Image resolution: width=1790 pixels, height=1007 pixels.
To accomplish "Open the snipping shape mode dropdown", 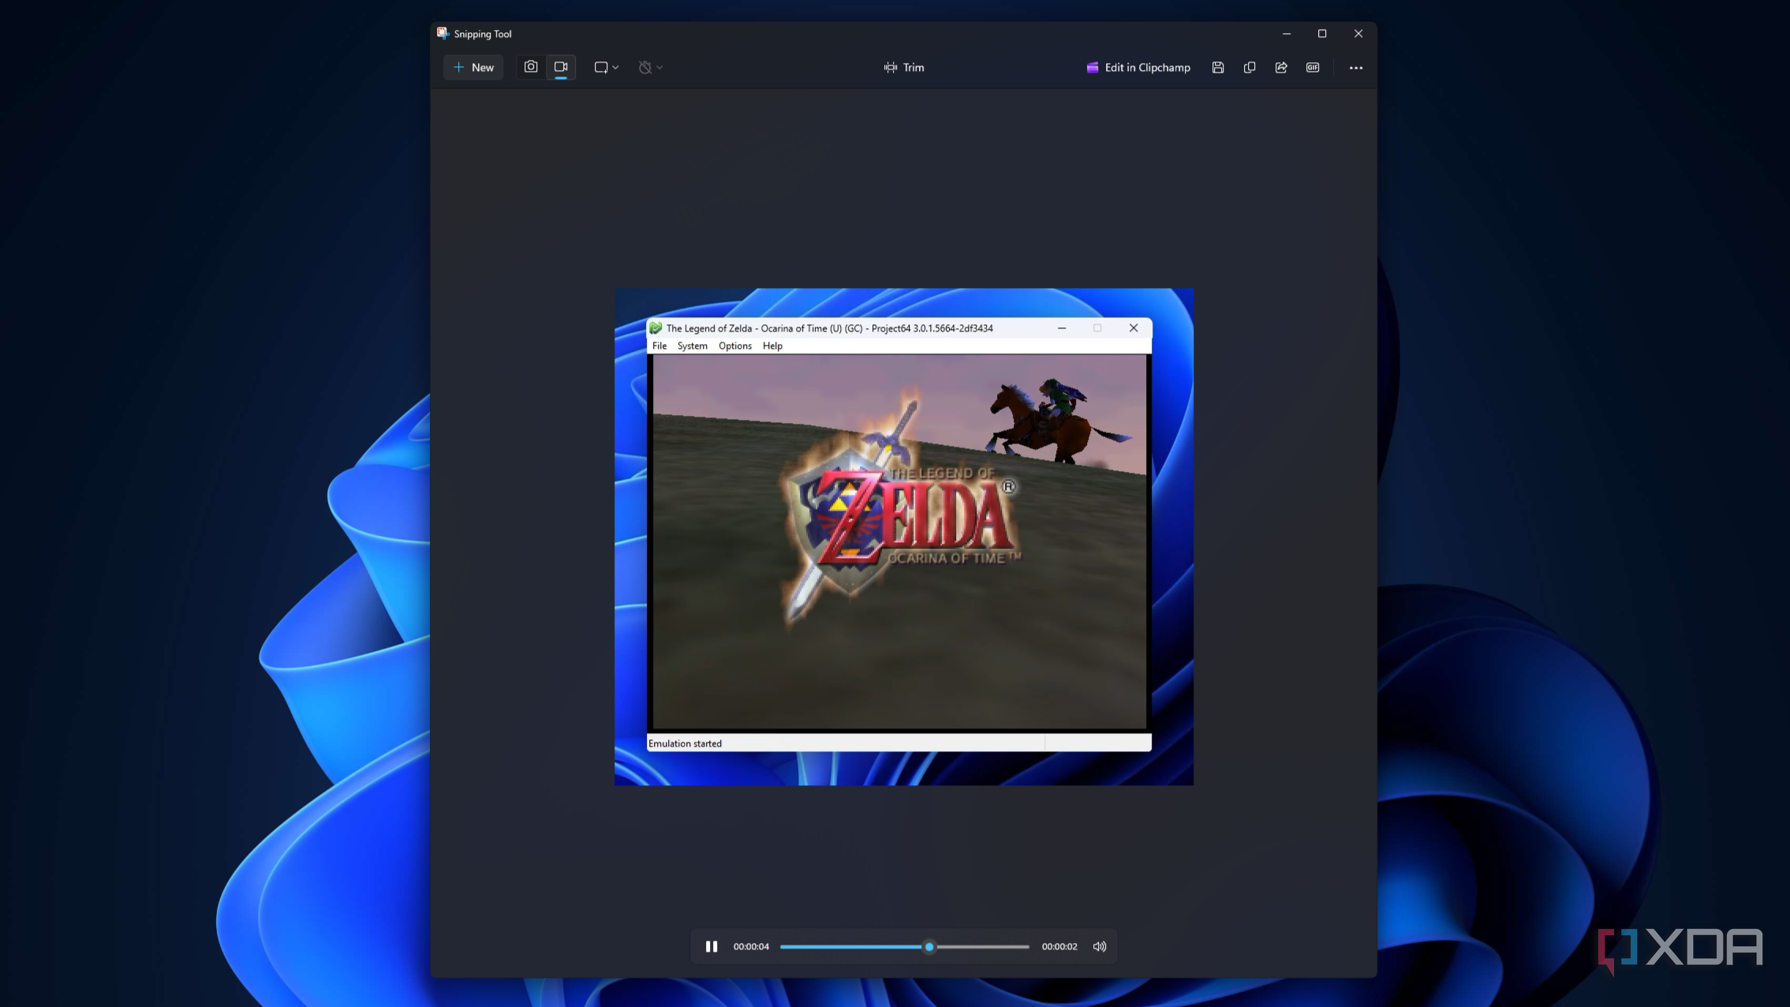I will click(x=606, y=68).
